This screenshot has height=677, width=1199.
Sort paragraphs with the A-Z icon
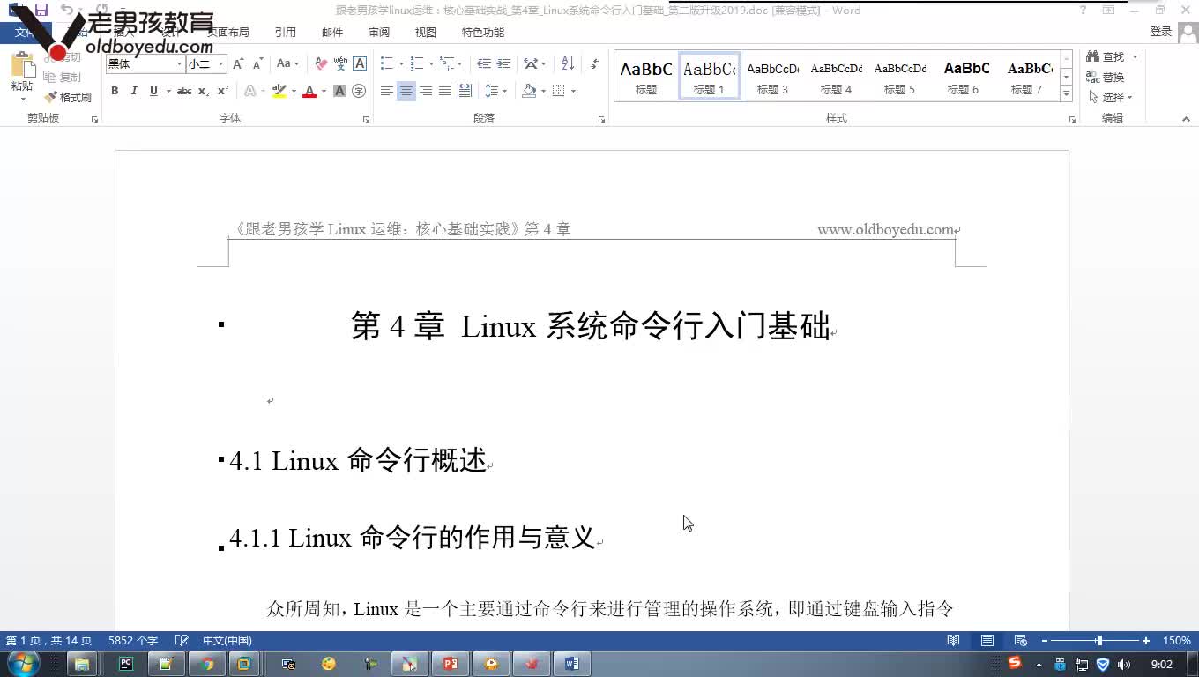coord(568,63)
